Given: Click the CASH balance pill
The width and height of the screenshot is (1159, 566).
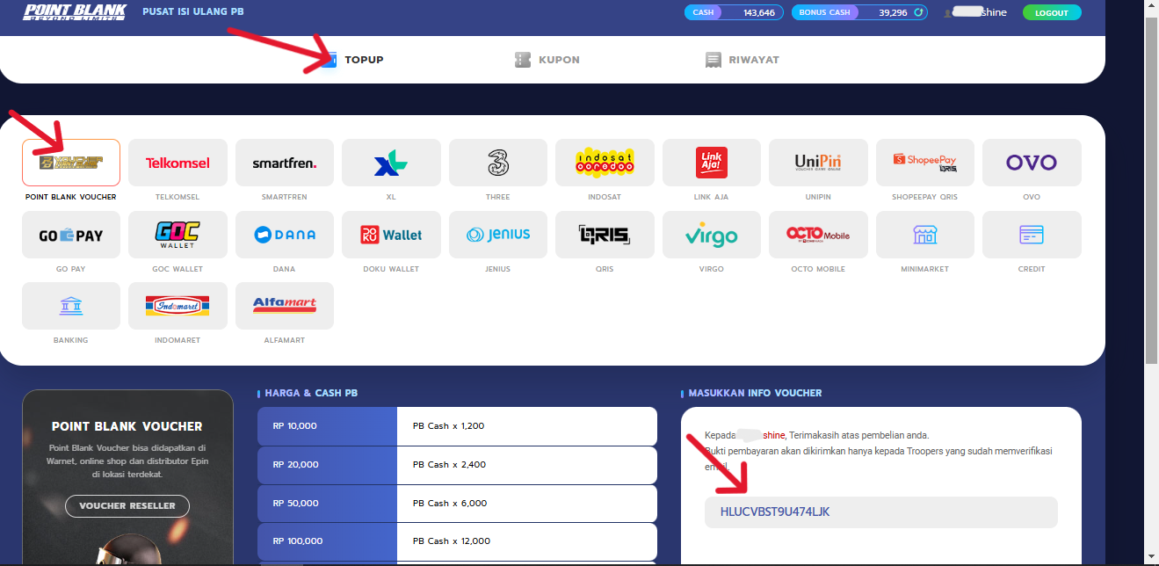Looking at the screenshot, I should (x=734, y=12).
